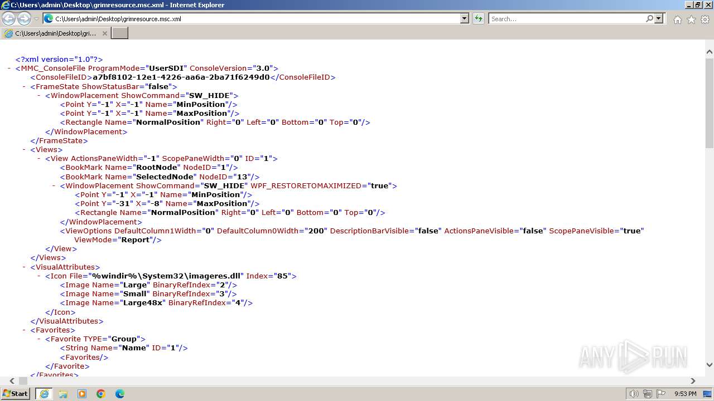Collapse the Views node

25,149
